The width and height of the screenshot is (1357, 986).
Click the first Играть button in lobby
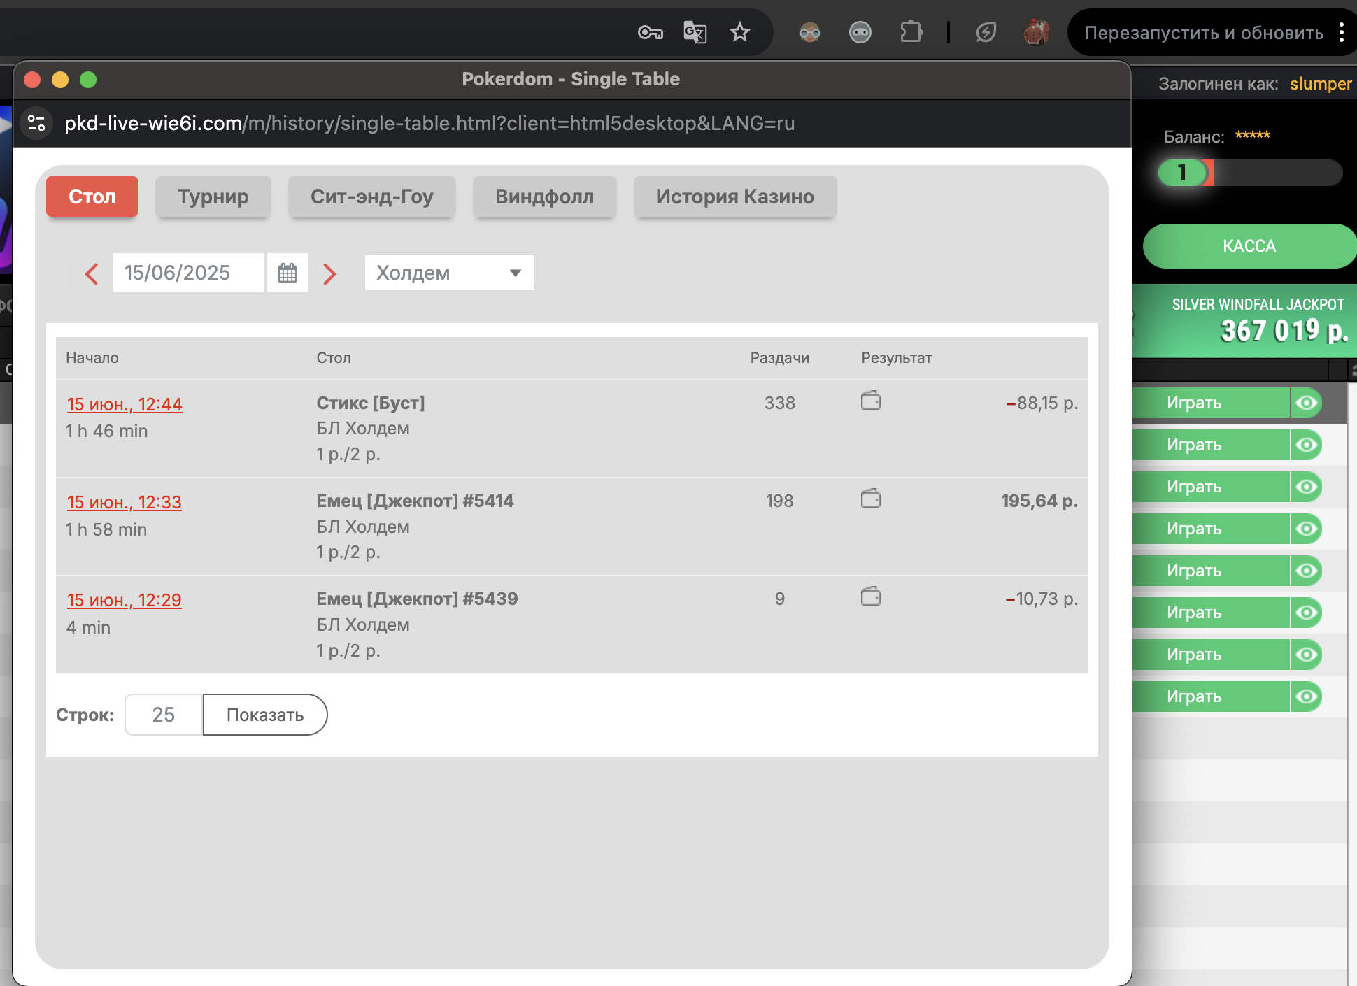[x=1211, y=403]
